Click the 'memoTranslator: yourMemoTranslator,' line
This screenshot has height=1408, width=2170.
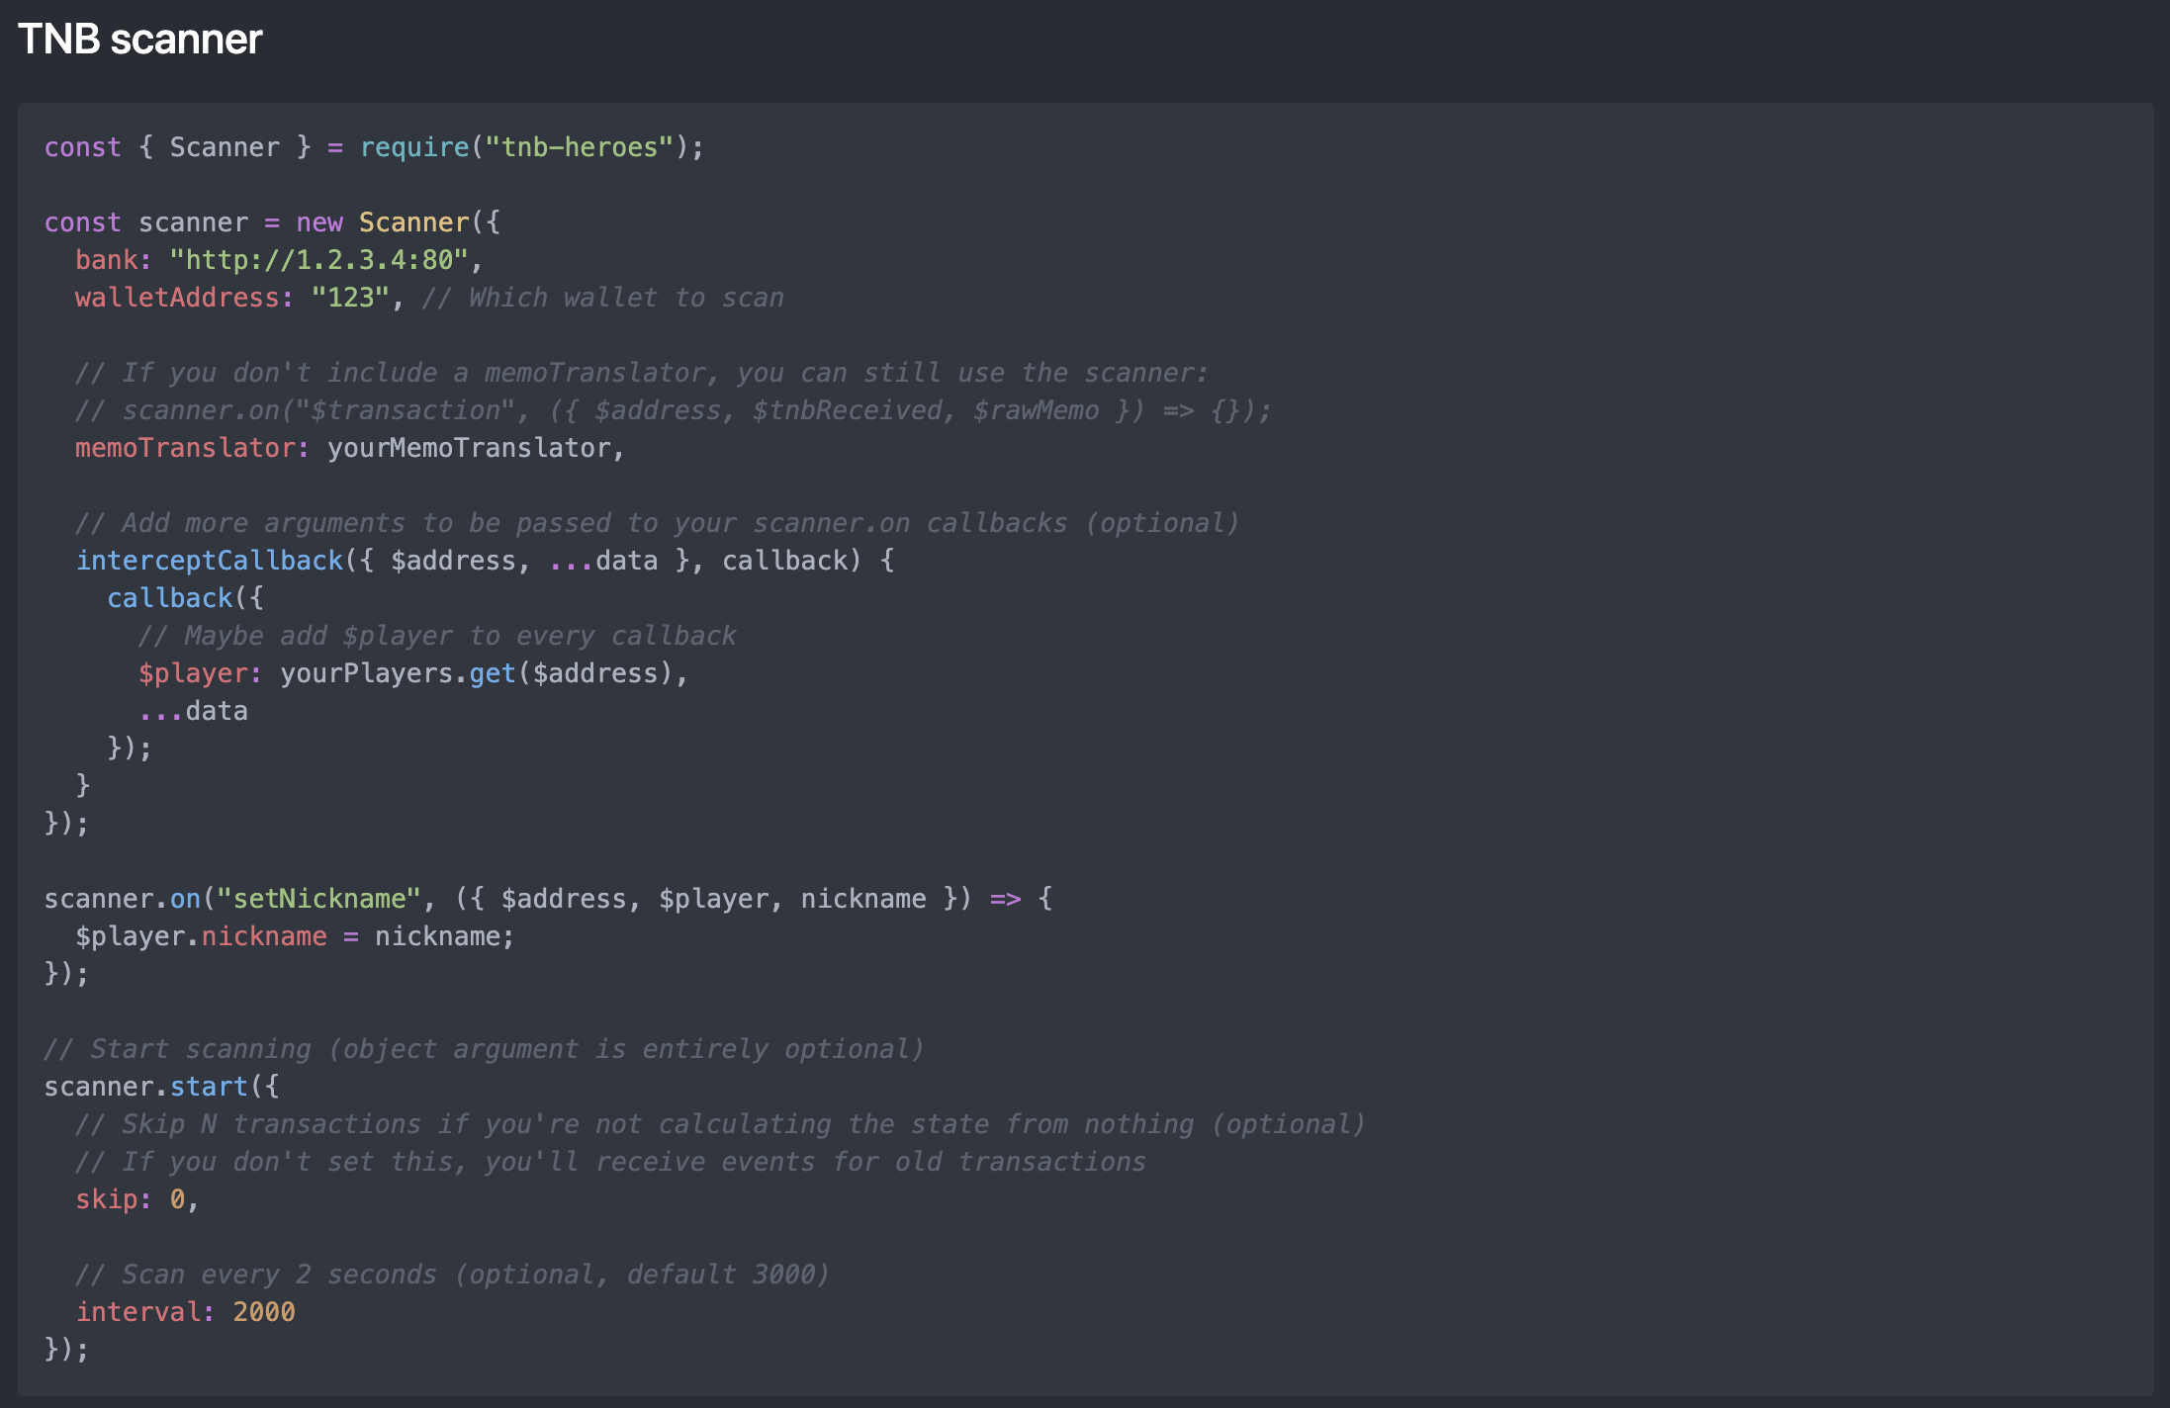tap(350, 448)
